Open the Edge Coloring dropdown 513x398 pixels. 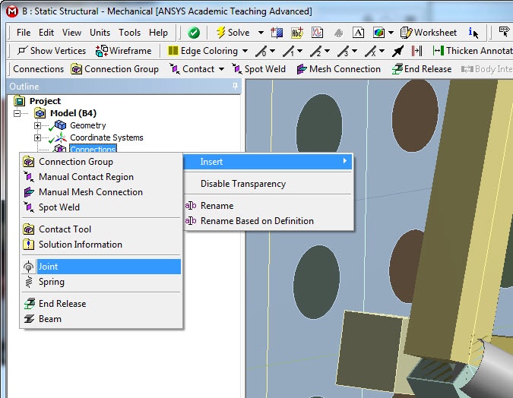pyautogui.click(x=245, y=51)
